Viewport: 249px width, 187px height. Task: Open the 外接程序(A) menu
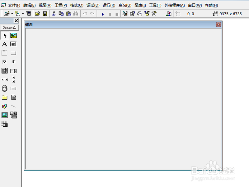(x=175, y=5)
